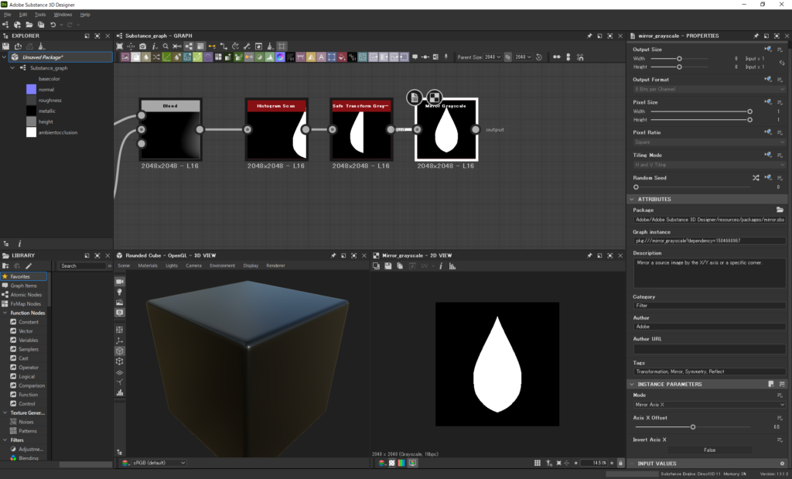Add a Transform 2D node from nodes bar
This screenshot has height=479, width=792.
(x=331, y=57)
